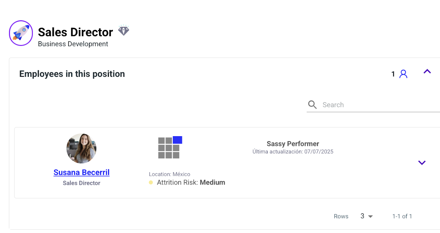
Task: Open Susana Becerril's profile link
Action: pyautogui.click(x=81, y=172)
